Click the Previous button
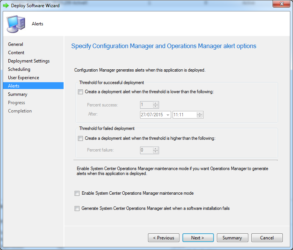The width and height of the screenshot is (293, 250). tap(164, 238)
